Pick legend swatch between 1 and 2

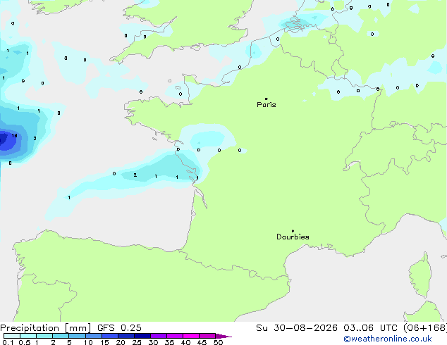tap(44, 336)
